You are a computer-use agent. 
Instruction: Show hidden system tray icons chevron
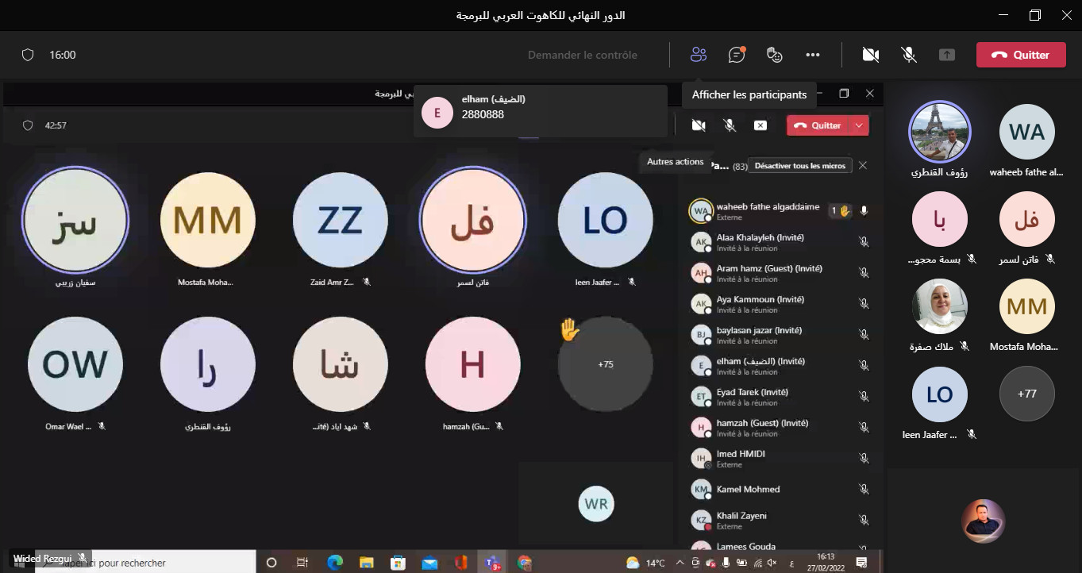point(679,563)
